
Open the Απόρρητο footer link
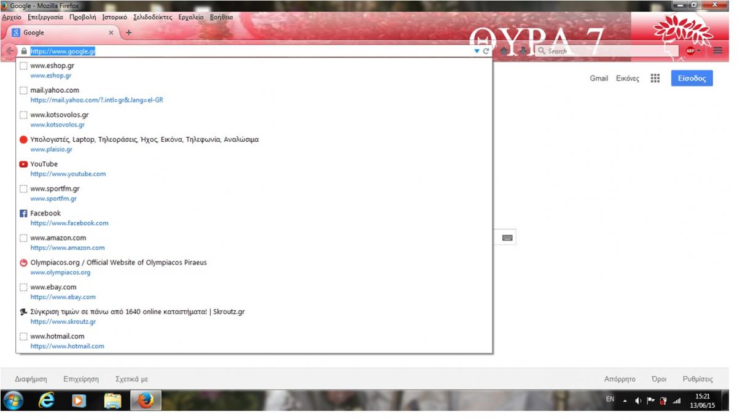pyautogui.click(x=620, y=379)
